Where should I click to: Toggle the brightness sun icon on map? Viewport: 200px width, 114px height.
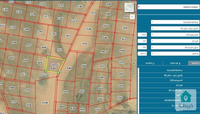[x=132, y=17]
